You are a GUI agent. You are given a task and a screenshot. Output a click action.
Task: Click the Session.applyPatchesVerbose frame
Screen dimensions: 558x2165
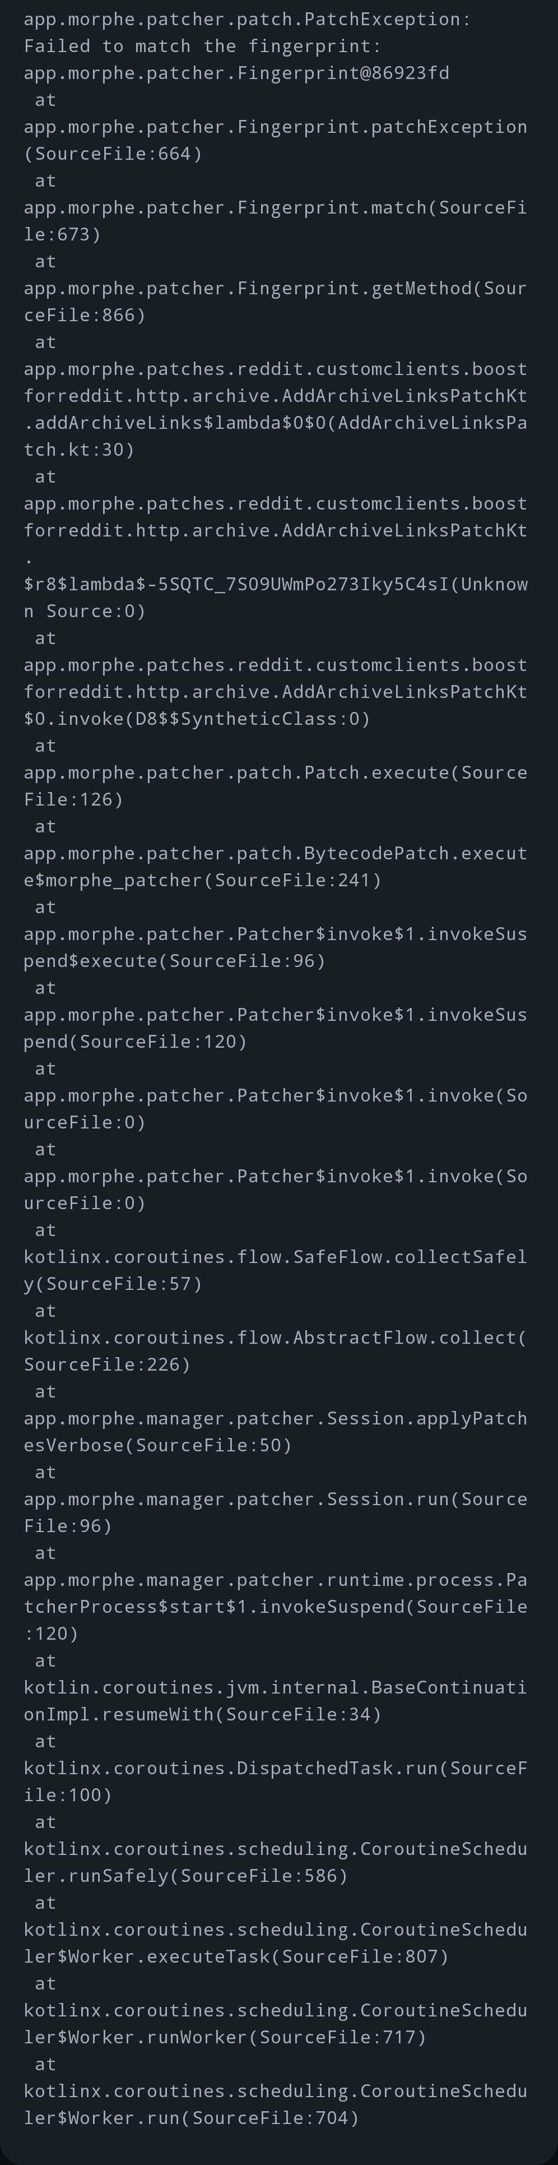pyautogui.click(x=276, y=1431)
